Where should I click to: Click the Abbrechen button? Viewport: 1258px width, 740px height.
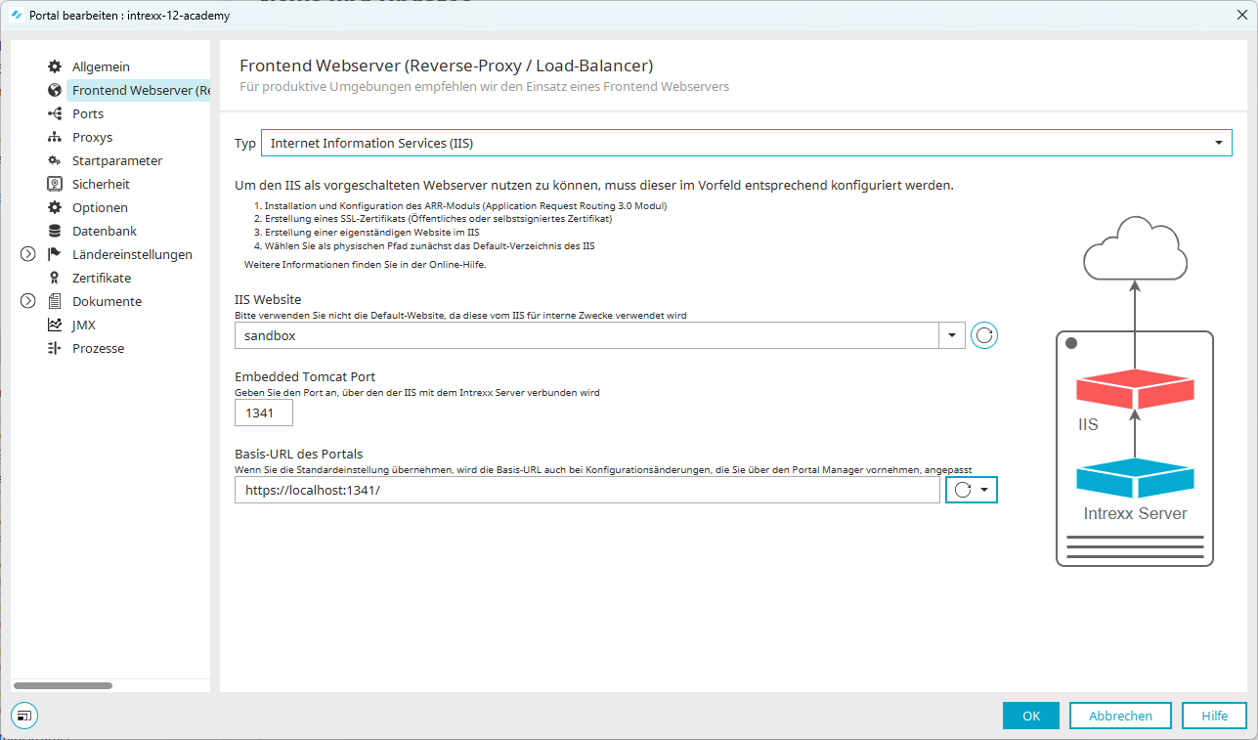point(1120,716)
